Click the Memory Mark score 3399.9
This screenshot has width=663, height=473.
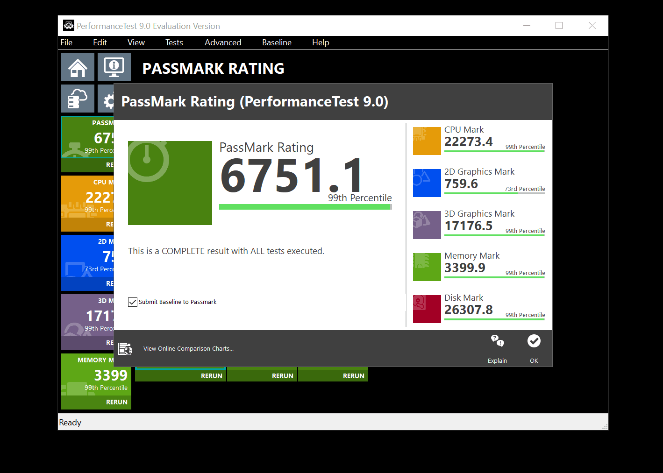click(465, 268)
